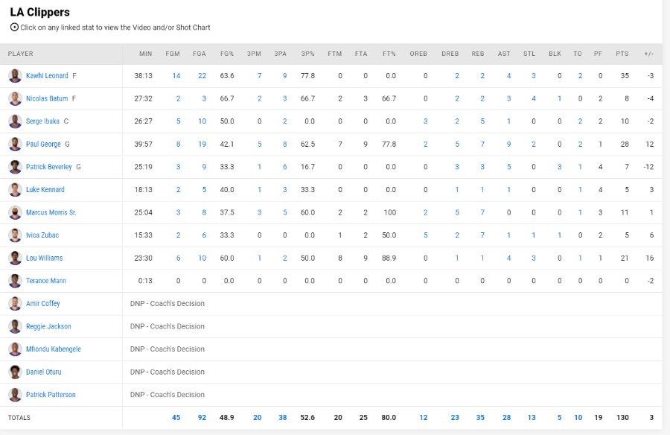Open Lou Williams' profile link
Screen dimensions: 670x435
[45, 258]
